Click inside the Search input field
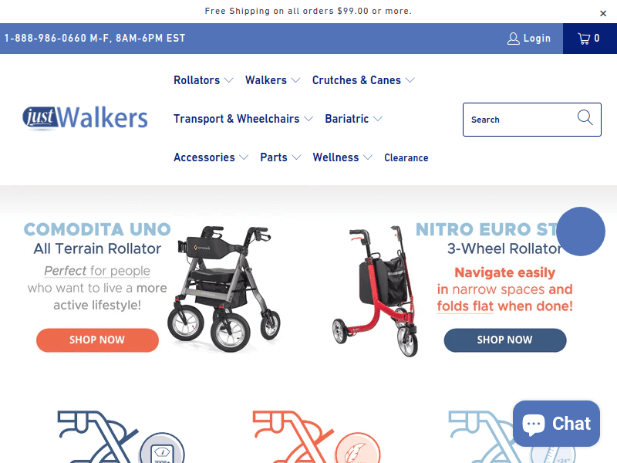This screenshot has width=617, height=463. 519,120
